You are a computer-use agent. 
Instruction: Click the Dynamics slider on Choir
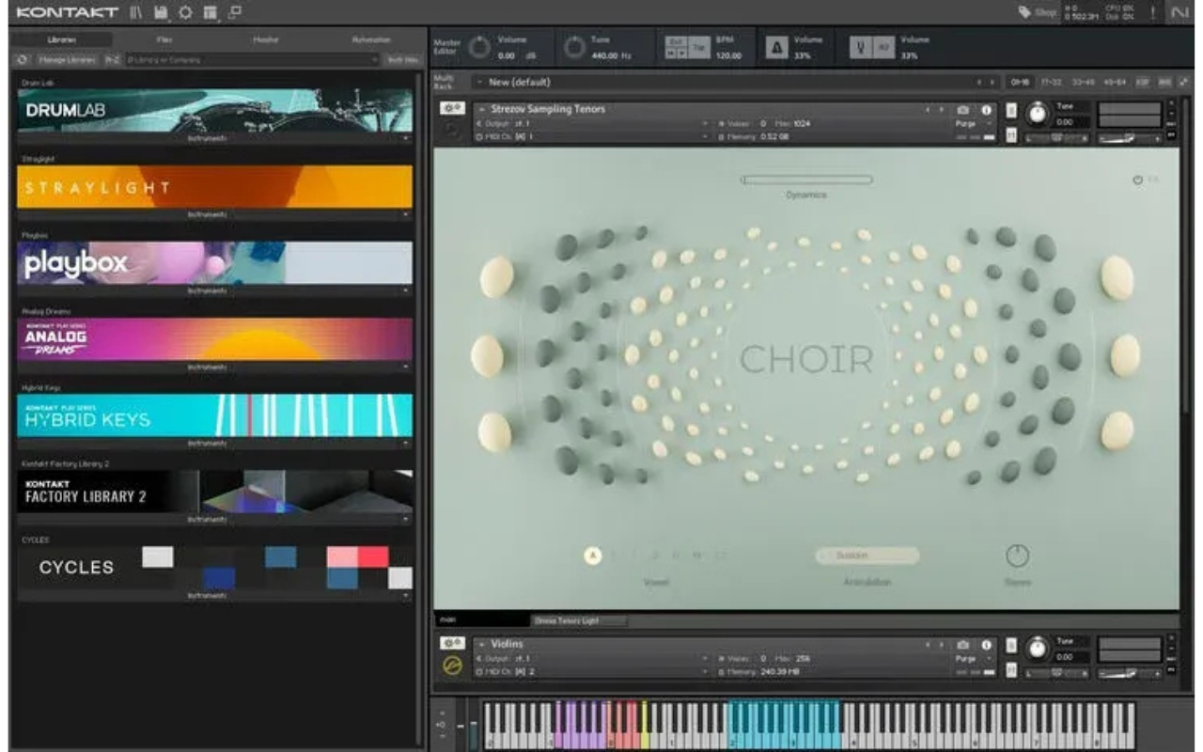coord(805,180)
